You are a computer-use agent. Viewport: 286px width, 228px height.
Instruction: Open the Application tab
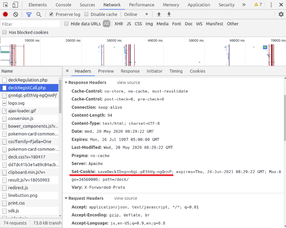[x=199, y=5]
